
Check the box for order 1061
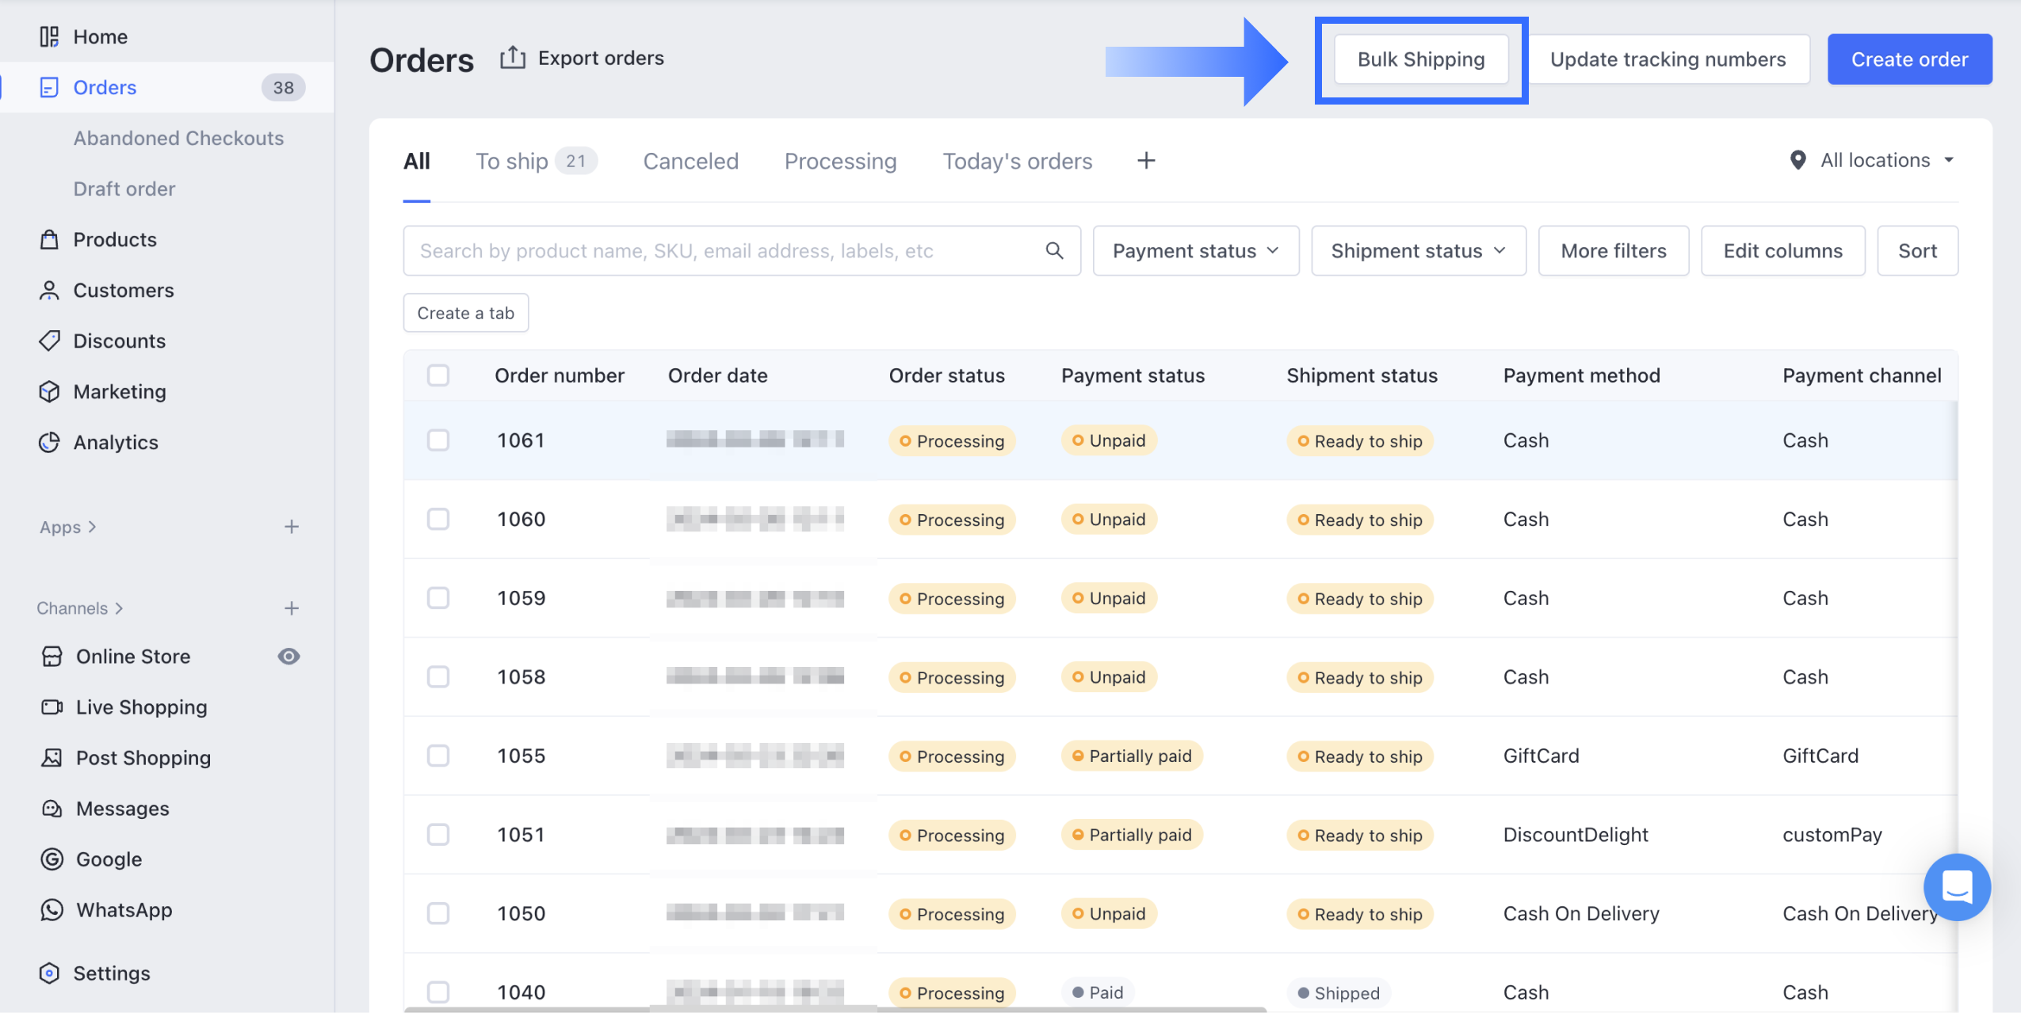click(x=438, y=440)
